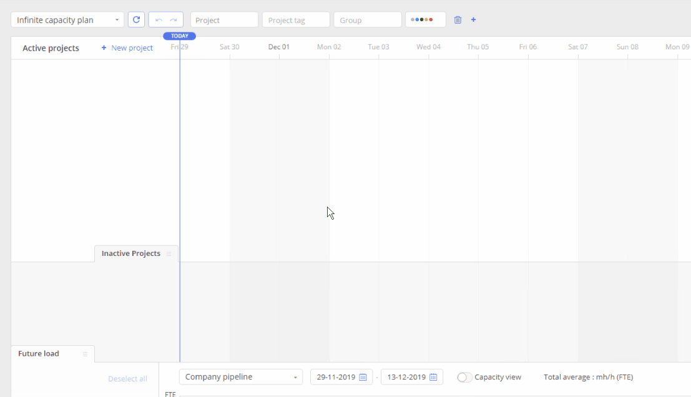691x397 pixels.
Task: Select the Sat 30 date header
Action: click(230, 47)
